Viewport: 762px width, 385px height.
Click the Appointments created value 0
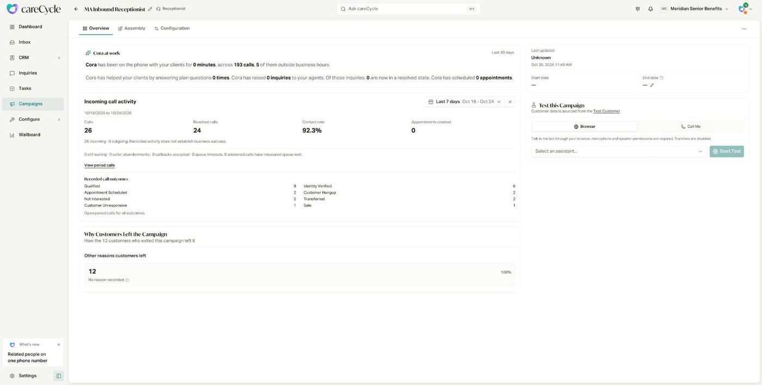click(x=413, y=131)
